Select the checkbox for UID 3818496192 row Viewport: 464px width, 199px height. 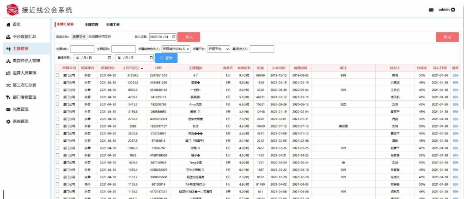tap(58, 90)
